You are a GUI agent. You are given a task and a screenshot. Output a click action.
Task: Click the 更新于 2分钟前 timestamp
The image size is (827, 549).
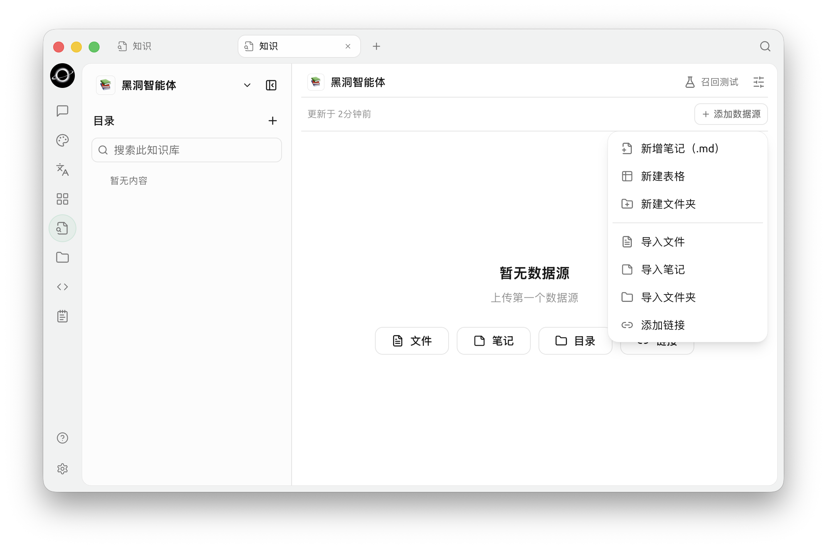click(x=339, y=114)
